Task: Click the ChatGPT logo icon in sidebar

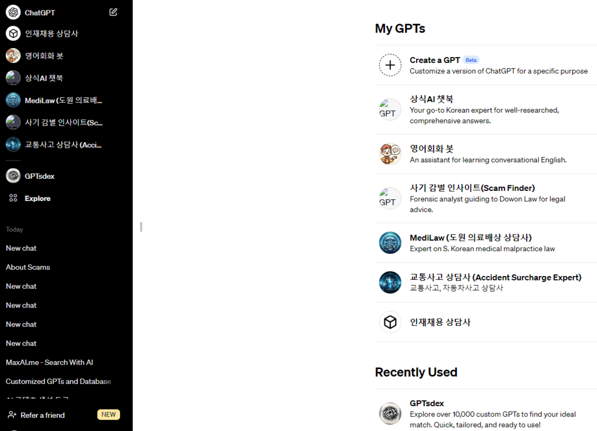Action: coord(13,12)
